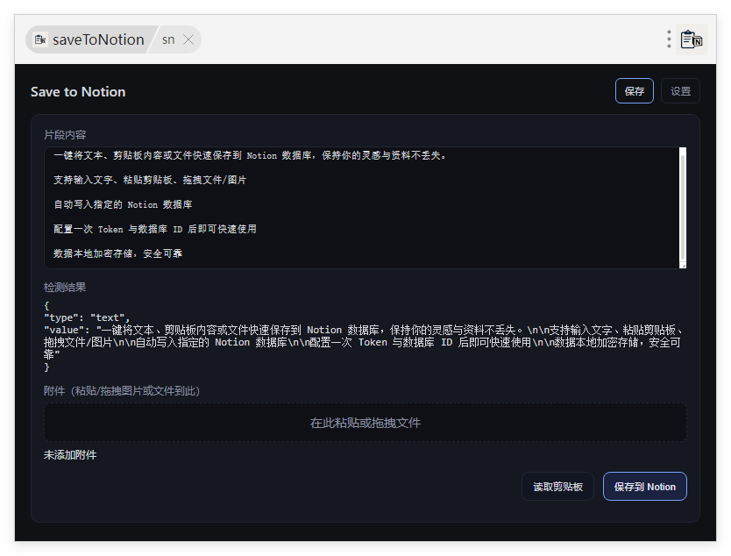The width and height of the screenshot is (731, 556).
Task: Click the line 支持输入文字、粘贴剪贴板
Action: pos(150,180)
